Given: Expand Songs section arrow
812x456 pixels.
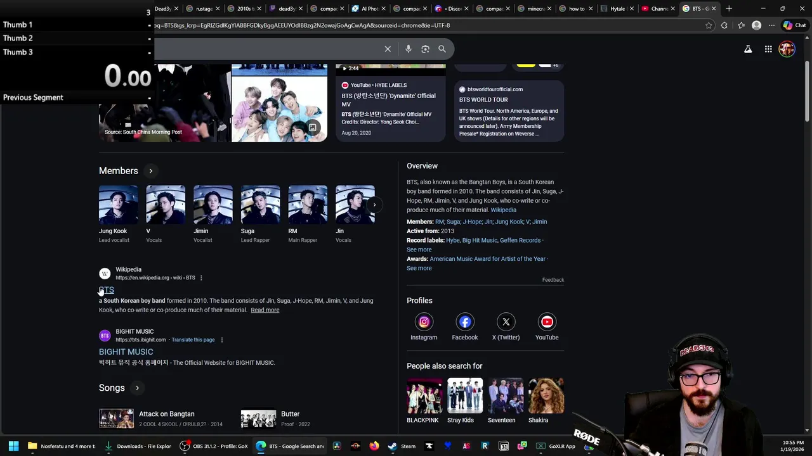Looking at the screenshot, I should pos(137,388).
